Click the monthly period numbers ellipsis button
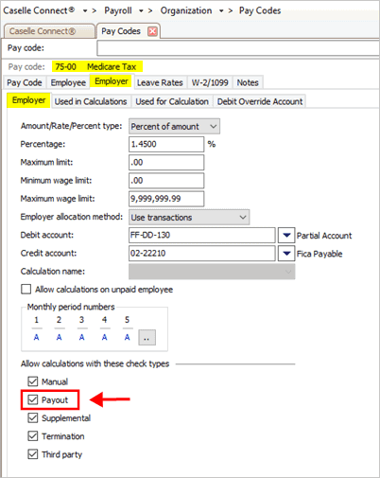This screenshot has height=478, width=380. point(147,338)
